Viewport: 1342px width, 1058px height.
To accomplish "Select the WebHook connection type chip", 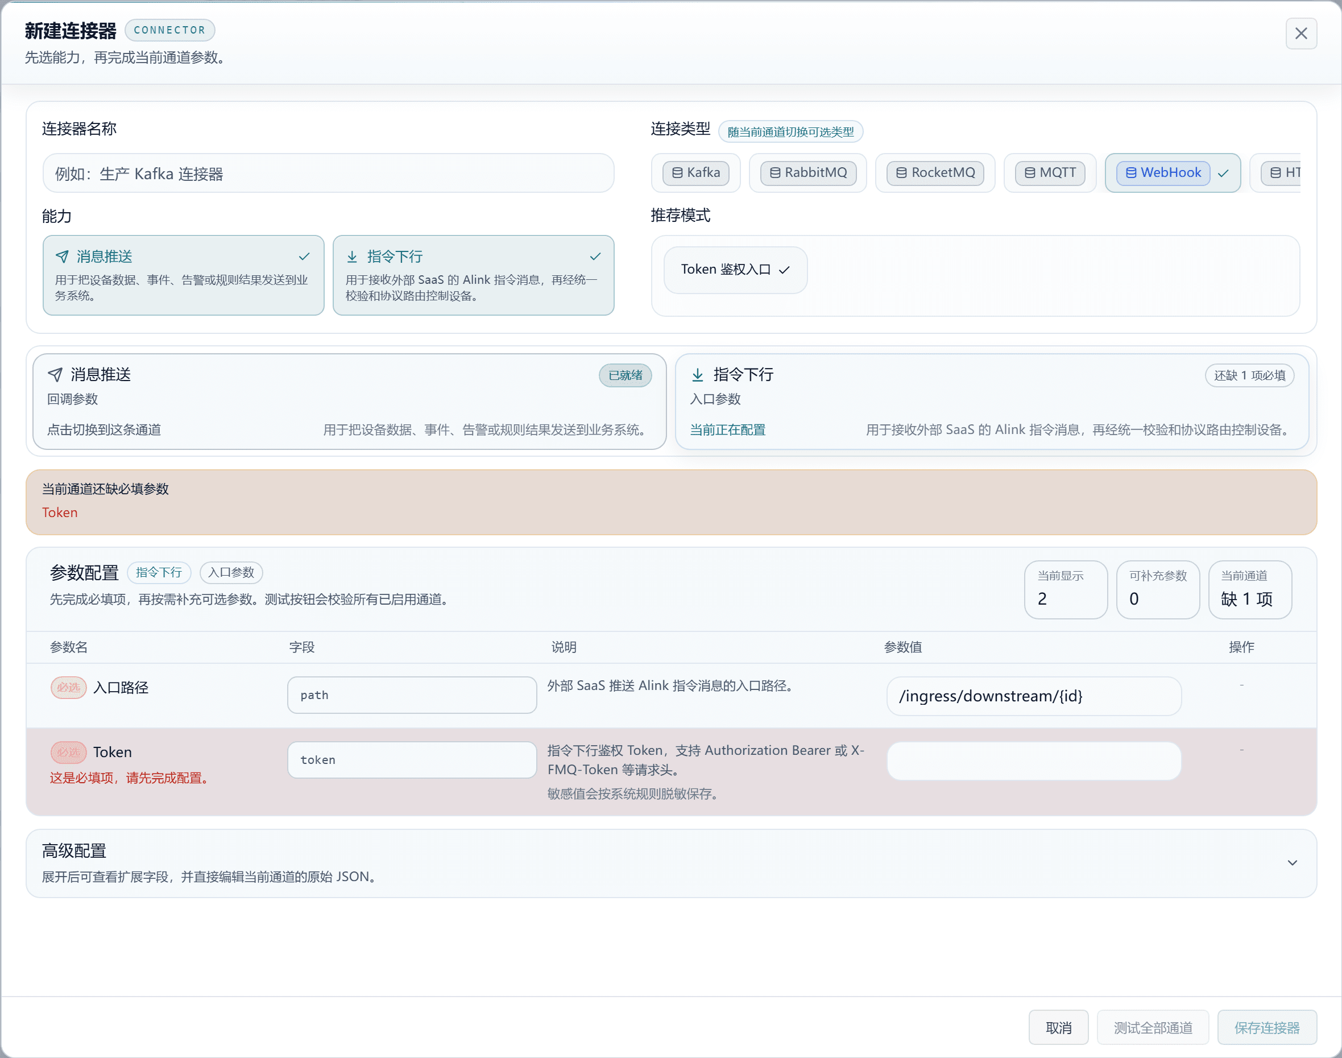I will click(x=1173, y=173).
